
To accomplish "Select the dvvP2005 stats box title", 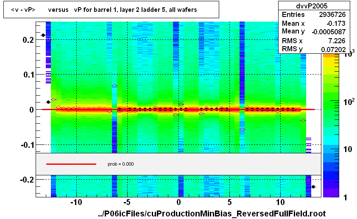I will click(312, 6).
